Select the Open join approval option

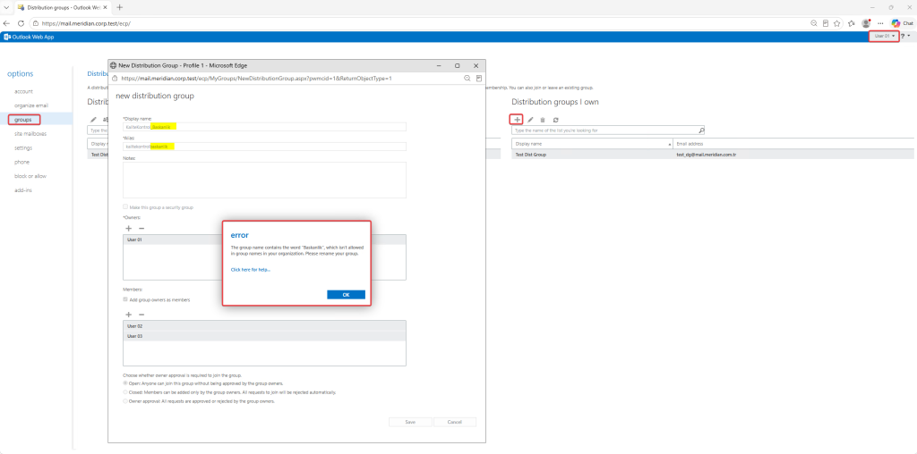click(125, 383)
